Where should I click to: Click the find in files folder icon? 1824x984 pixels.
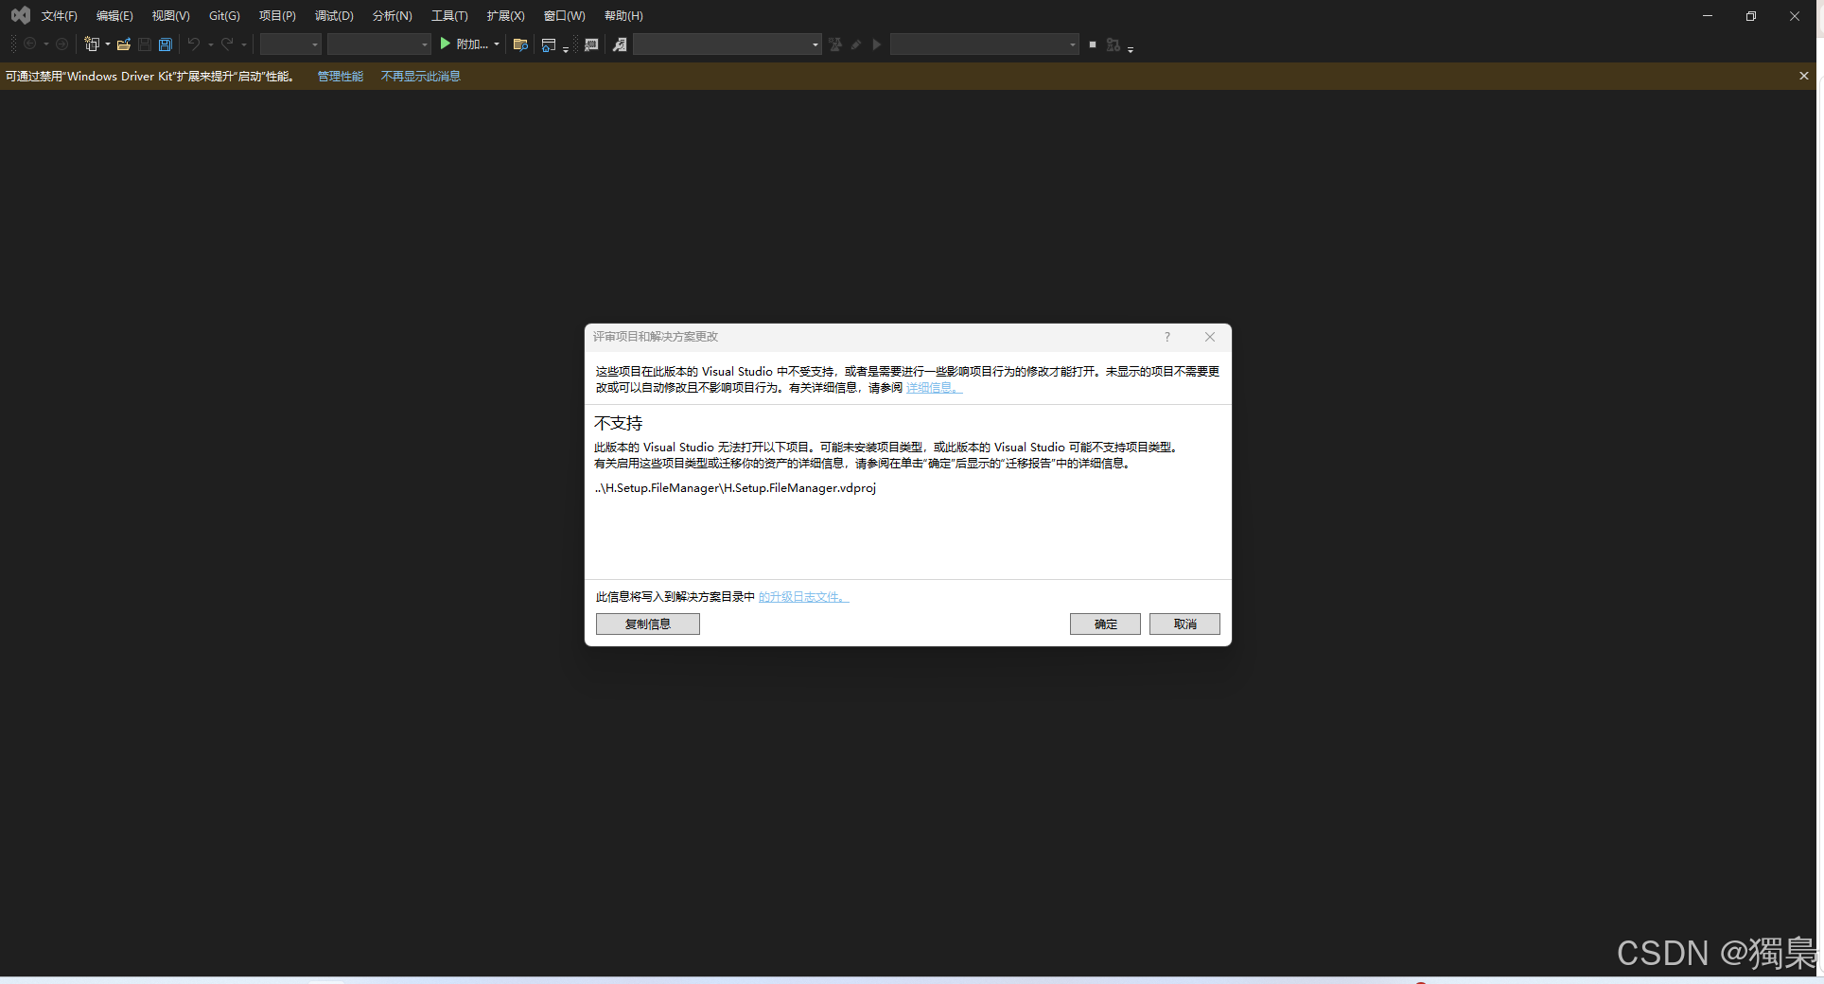520,44
